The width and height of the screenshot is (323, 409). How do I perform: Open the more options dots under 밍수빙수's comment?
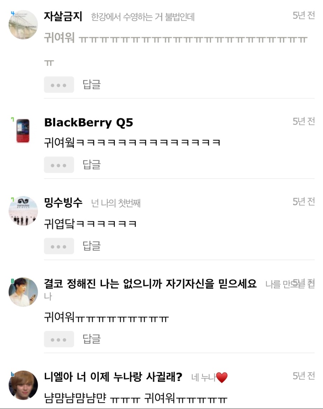(x=59, y=246)
